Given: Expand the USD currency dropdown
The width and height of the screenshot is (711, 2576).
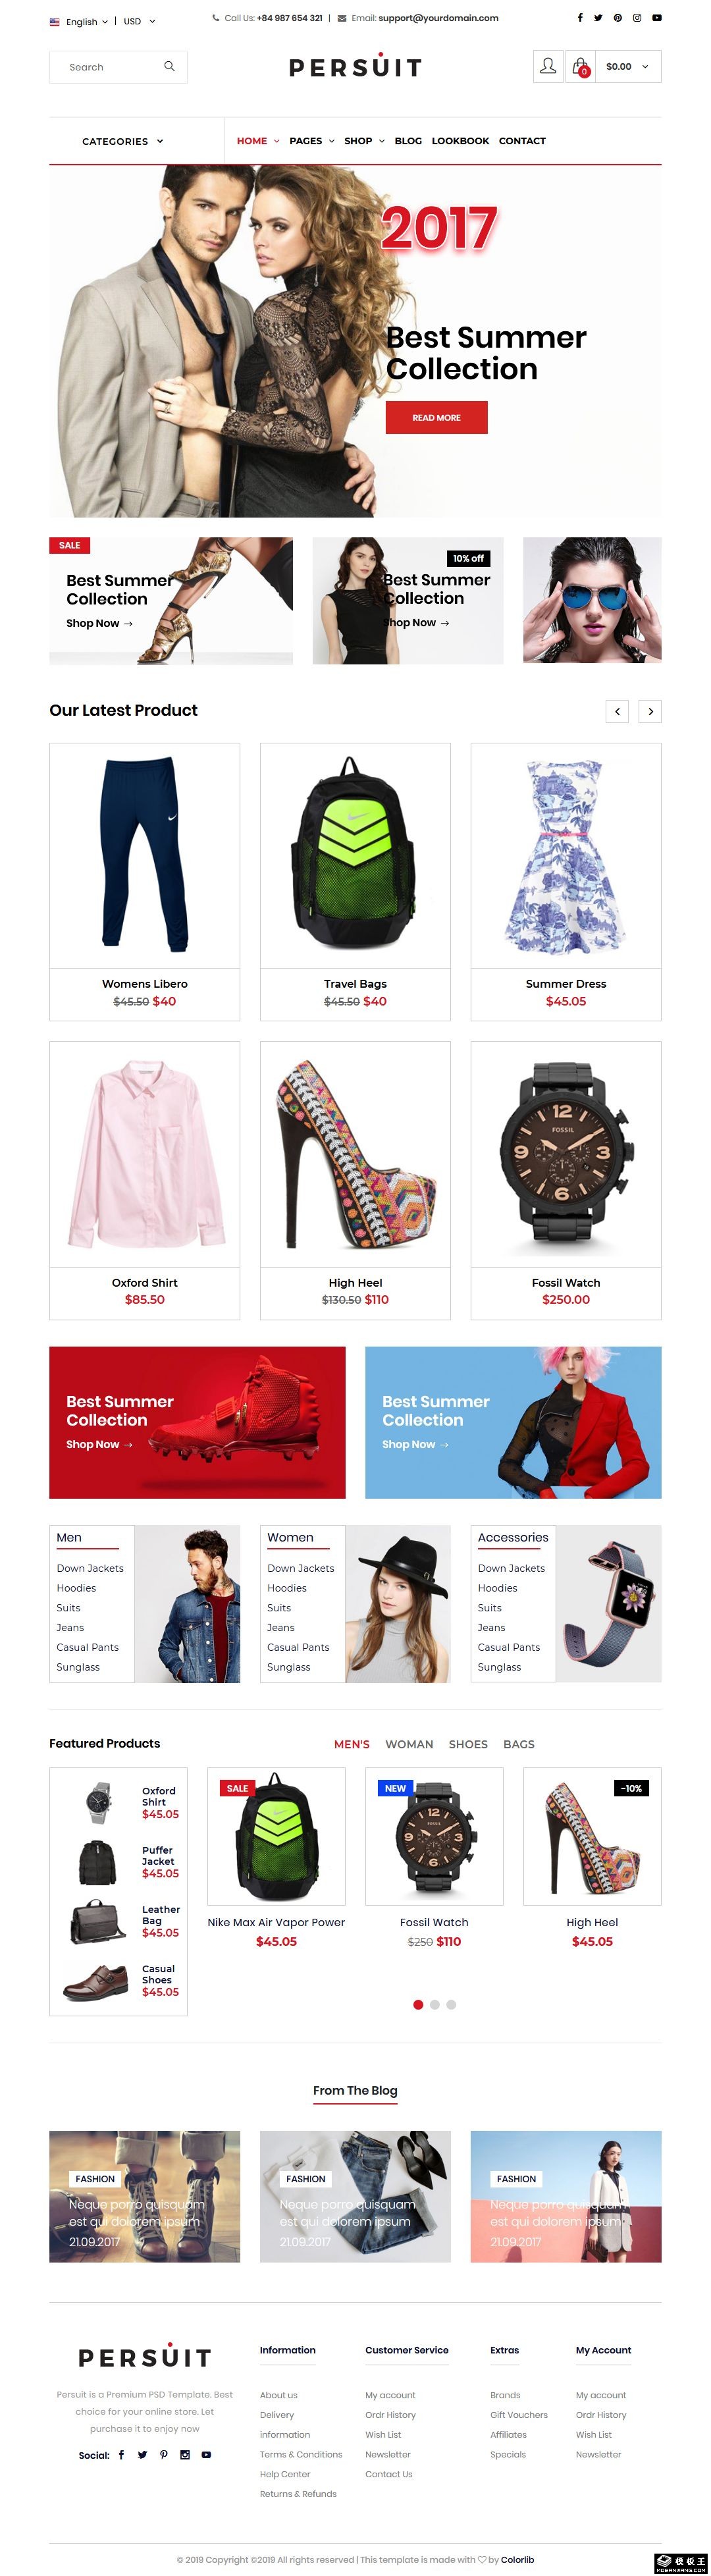Looking at the screenshot, I should pyautogui.click(x=139, y=21).
